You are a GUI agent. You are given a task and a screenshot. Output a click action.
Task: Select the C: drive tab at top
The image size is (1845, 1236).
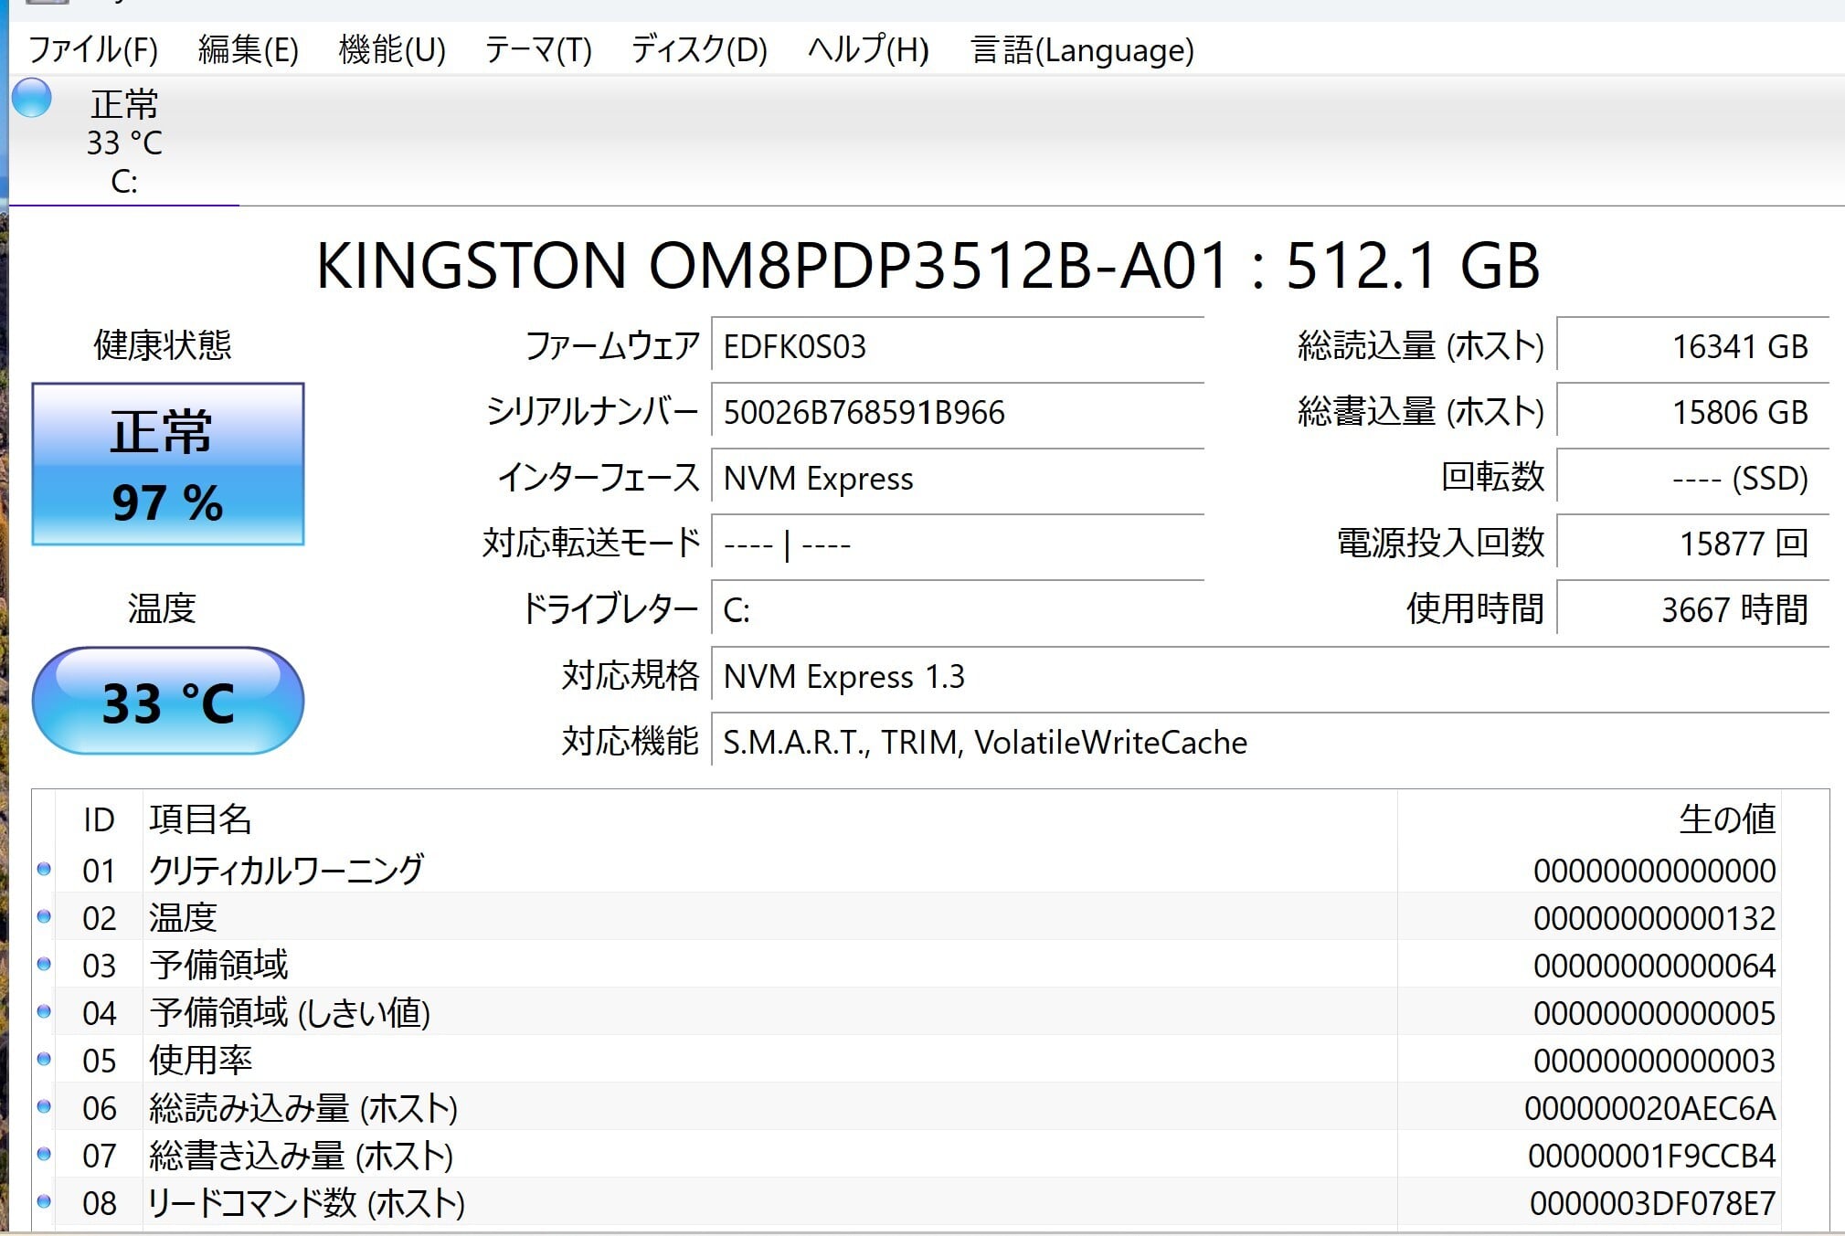pos(124,143)
